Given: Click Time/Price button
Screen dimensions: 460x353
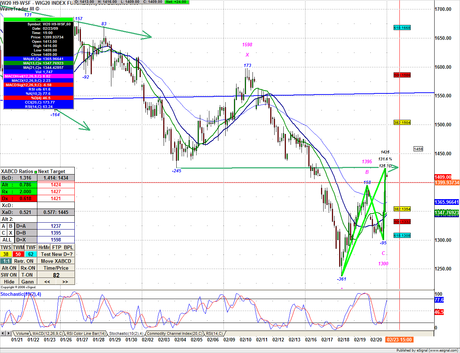Looking at the screenshot, I should [x=56, y=268].
